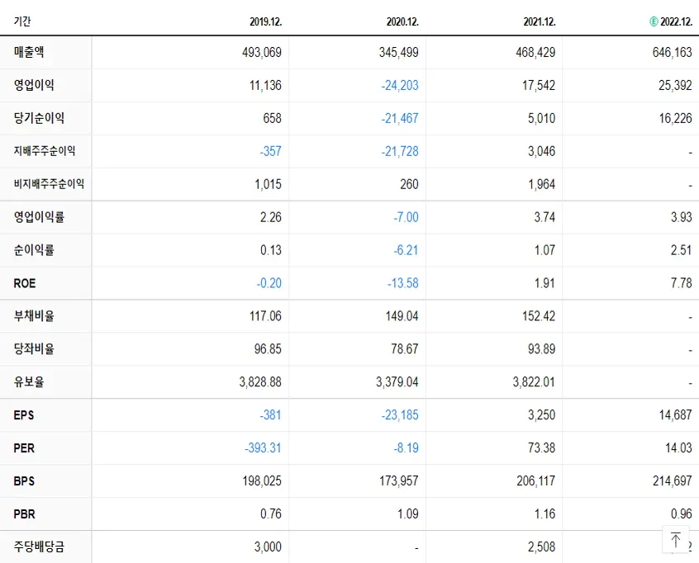
Task: Click the PBR value 1.09
Action: point(408,514)
